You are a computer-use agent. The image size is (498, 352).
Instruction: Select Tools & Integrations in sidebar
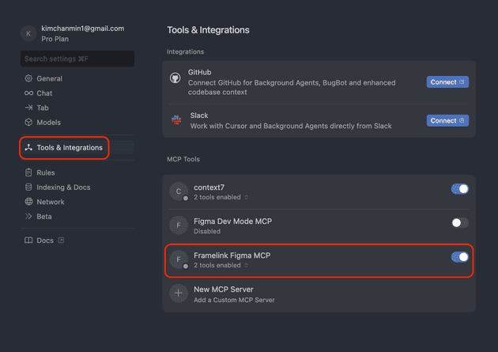pos(77,147)
